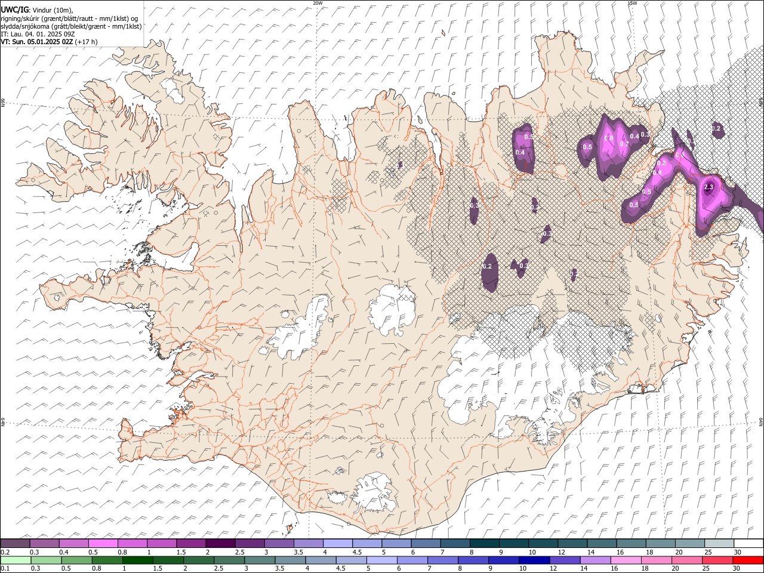Click the 'slydda/snjókoma' legend description line
The width and height of the screenshot is (764, 573).
click(71, 27)
